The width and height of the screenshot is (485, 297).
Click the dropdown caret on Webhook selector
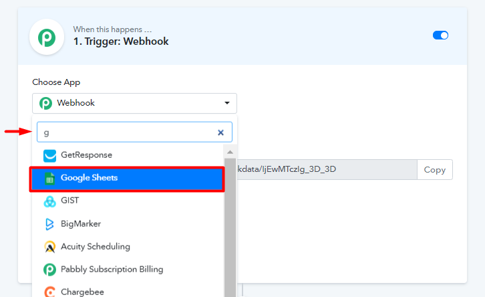[227, 103]
